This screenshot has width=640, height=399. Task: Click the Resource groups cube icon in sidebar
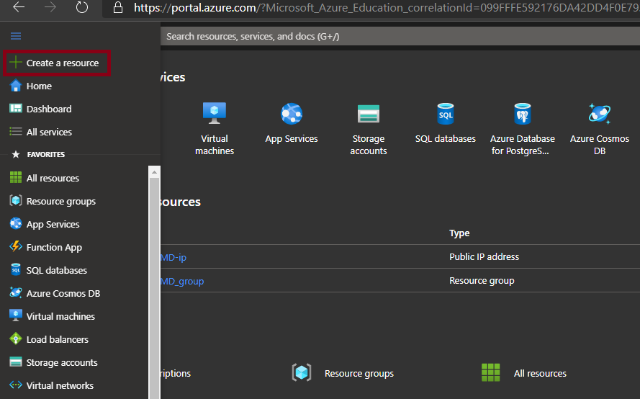[x=16, y=200]
